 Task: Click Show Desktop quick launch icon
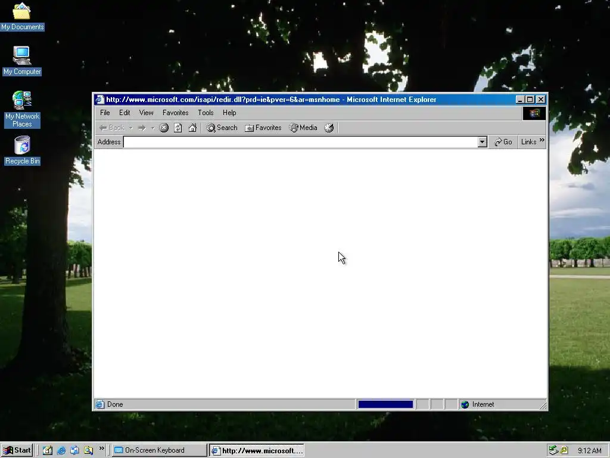click(x=48, y=450)
